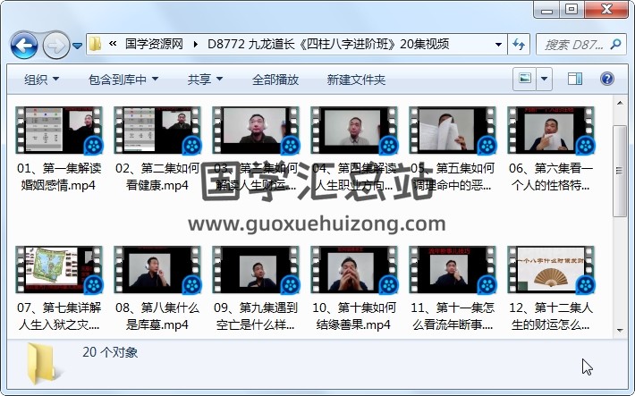Select video thumbnail 10、第十集如何结缘善果

click(354, 270)
